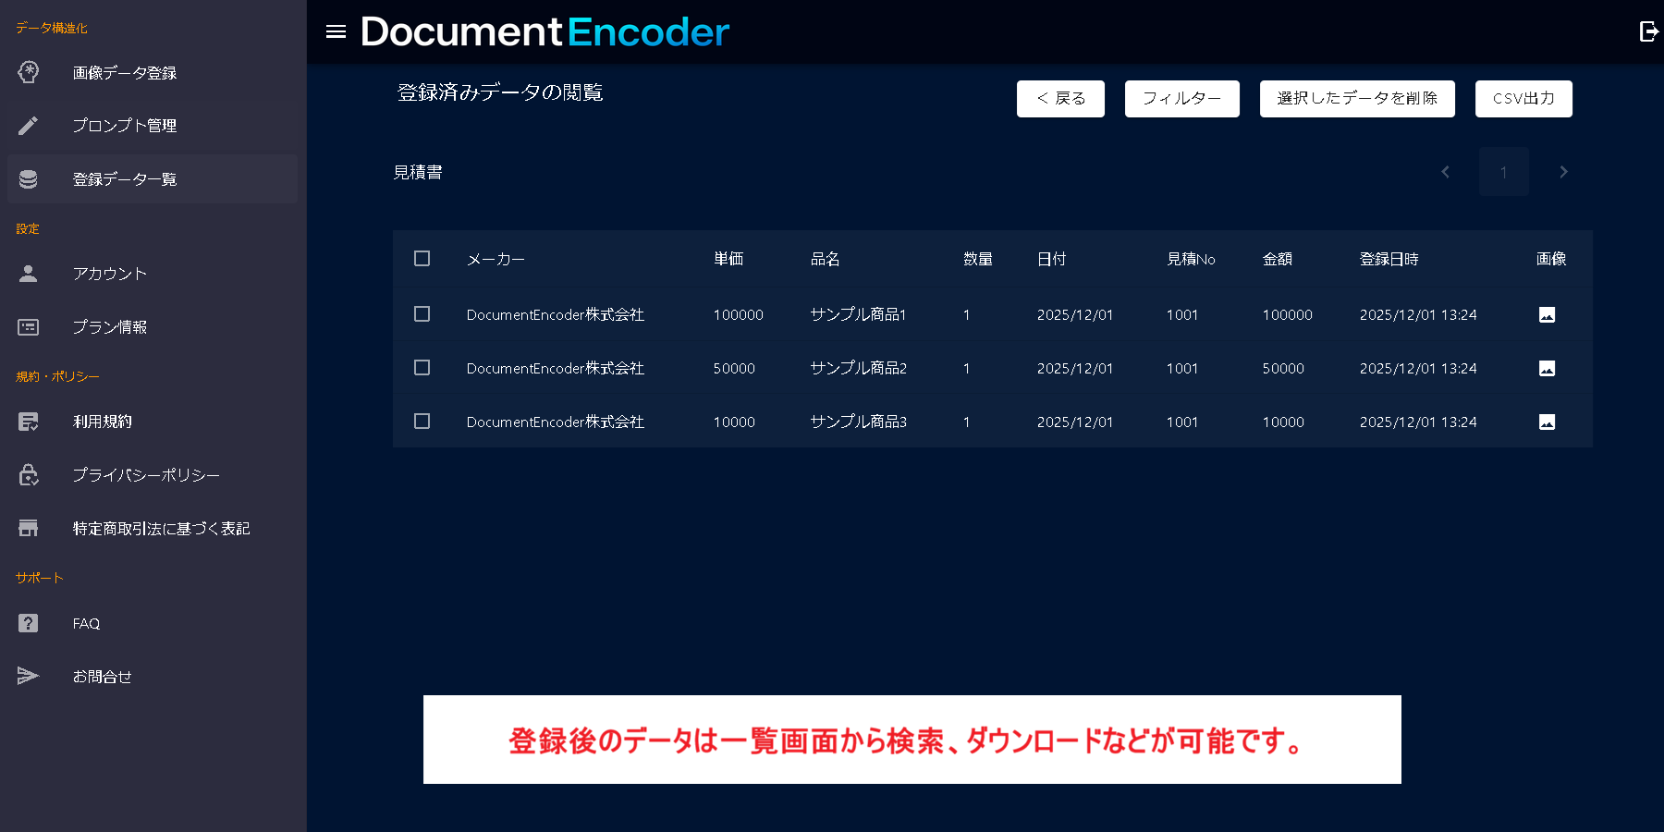Go to next page with right chevron
The height and width of the screenshot is (832, 1664).
tap(1563, 172)
